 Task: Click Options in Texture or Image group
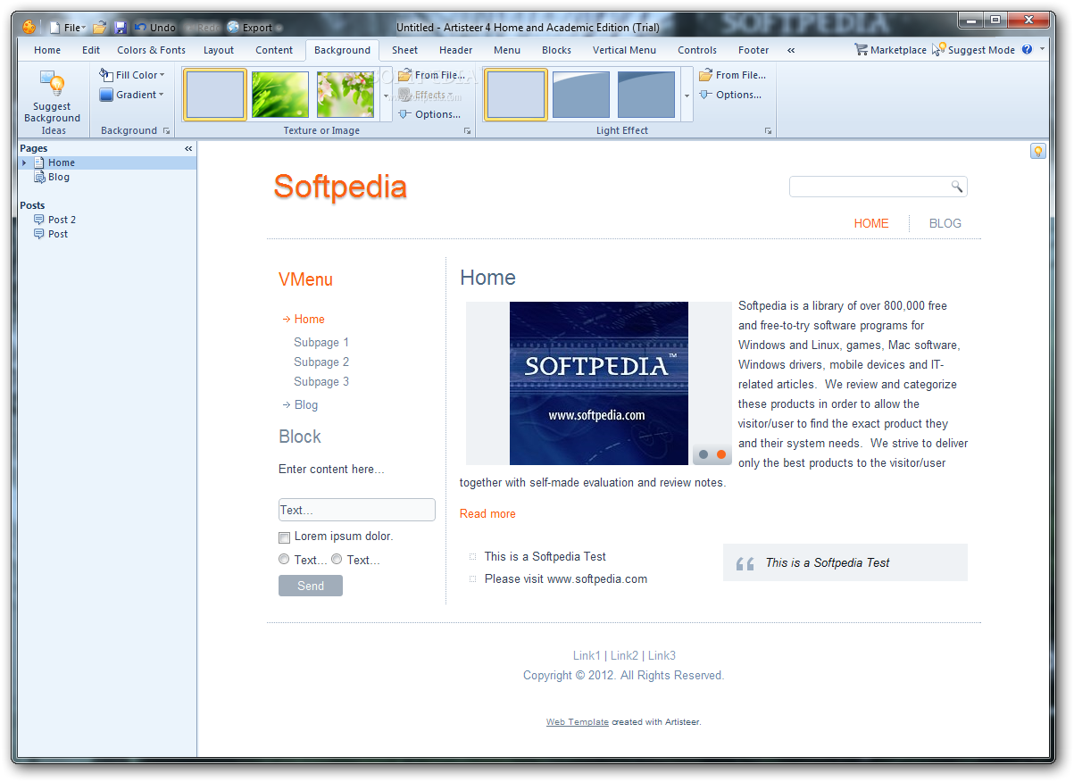coord(430,114)
